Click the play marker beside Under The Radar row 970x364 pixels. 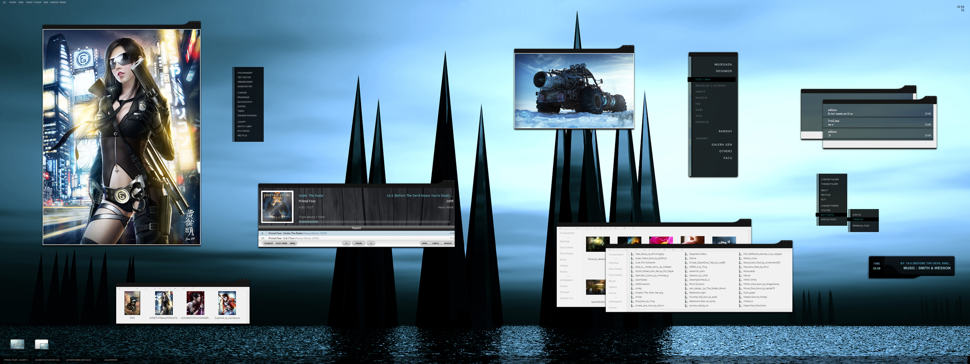tap(262, 233)
